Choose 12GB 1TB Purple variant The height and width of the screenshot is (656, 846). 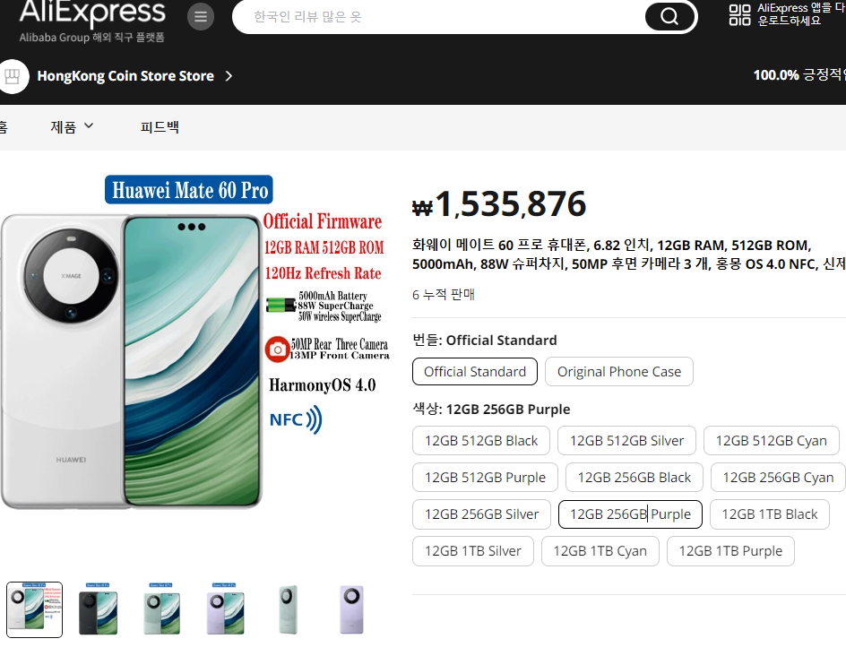click(x=730, y=551)
